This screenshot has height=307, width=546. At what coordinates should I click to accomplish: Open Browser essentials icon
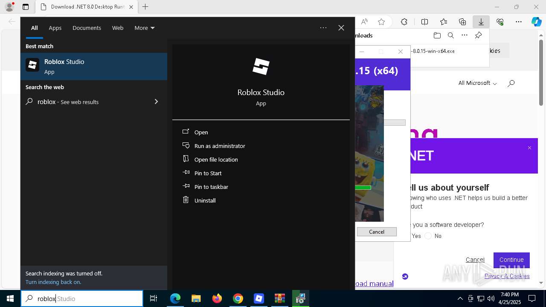pos(500,22)
